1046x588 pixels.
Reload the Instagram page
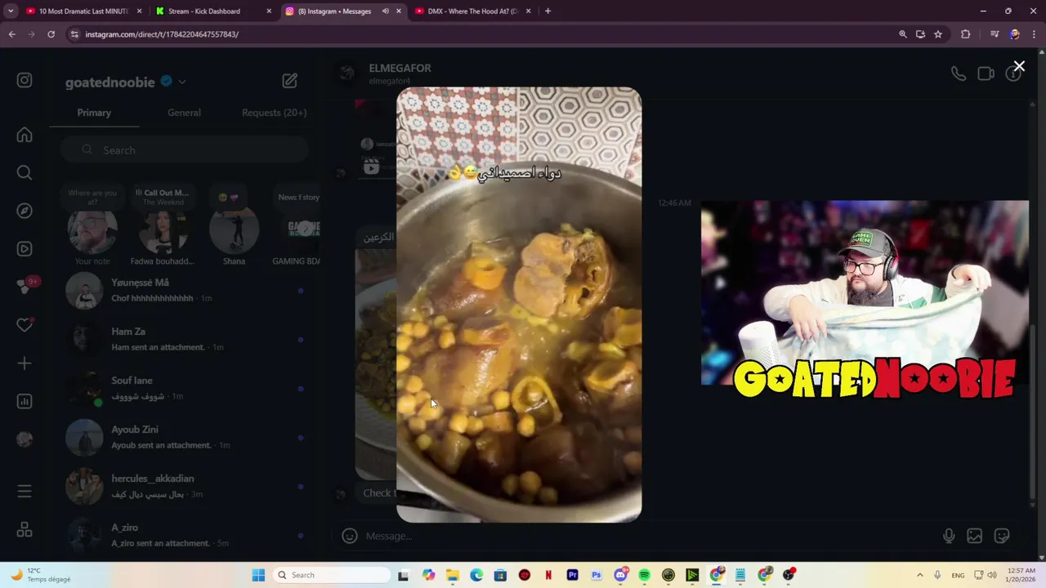(x=51, y=34)
